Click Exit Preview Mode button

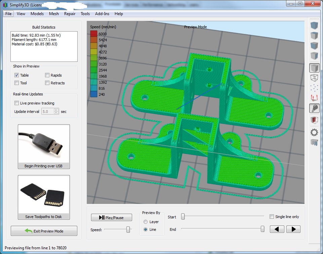coord(44,231)
